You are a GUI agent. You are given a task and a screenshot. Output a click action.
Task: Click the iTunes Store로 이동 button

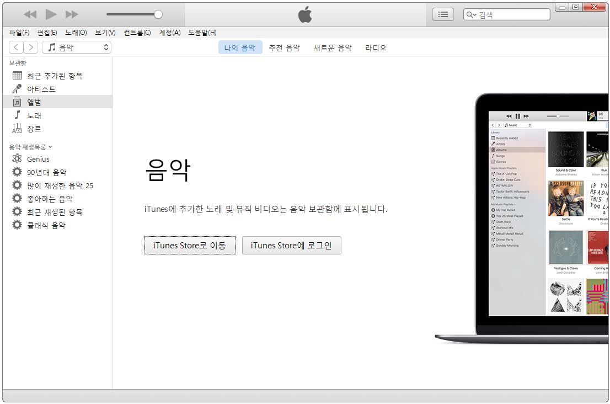point(190,245)
